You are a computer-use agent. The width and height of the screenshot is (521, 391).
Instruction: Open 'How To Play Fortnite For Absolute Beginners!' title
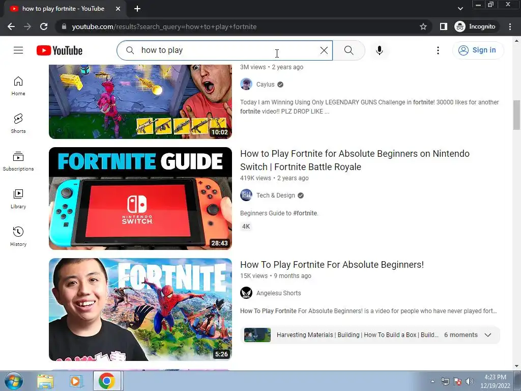332,265
